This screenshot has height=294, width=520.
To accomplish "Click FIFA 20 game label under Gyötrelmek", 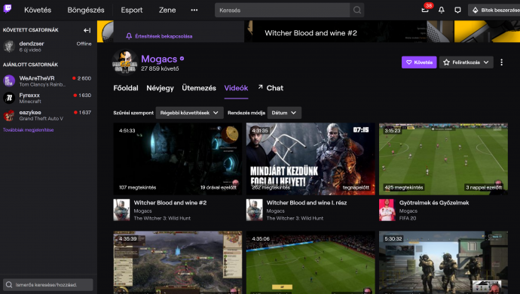I will click(x=408, y=218).
